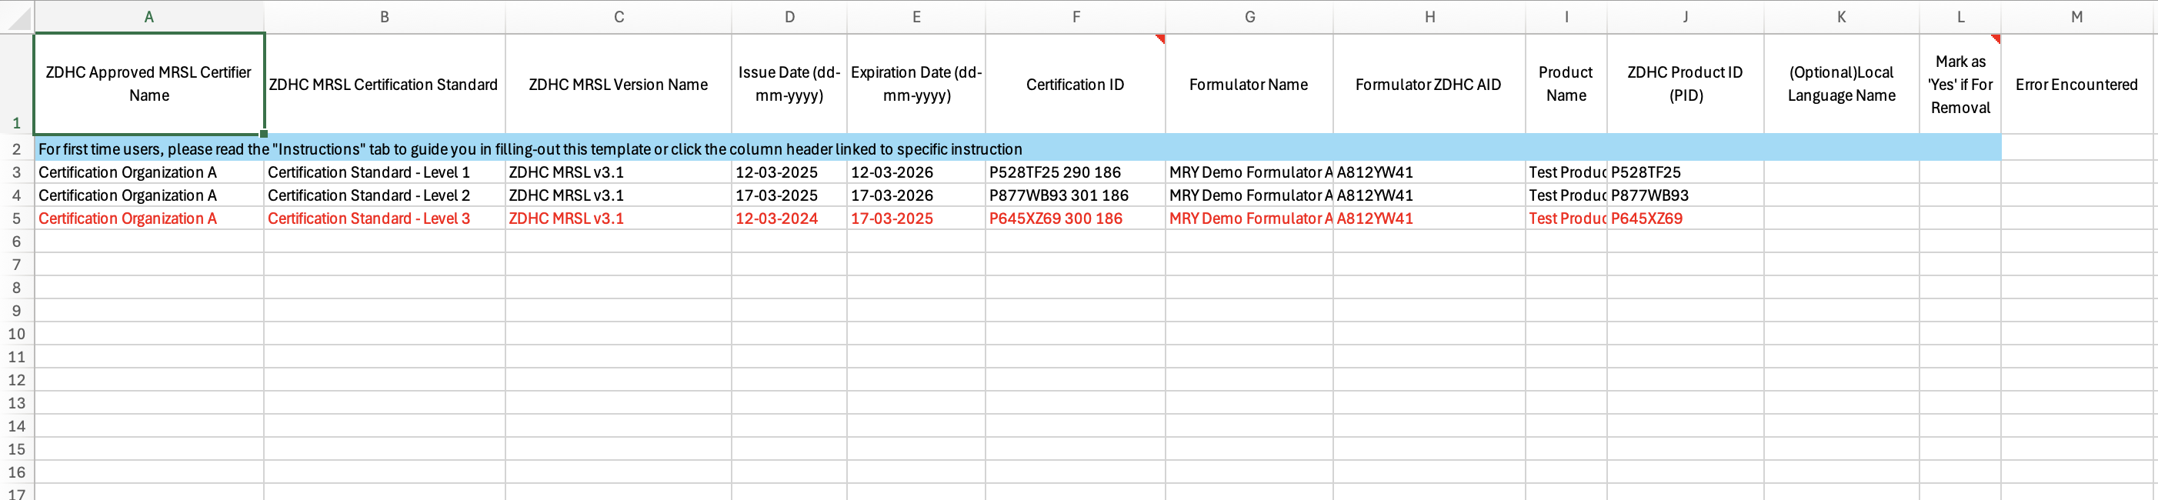
Task: Select issue date '17-03-2025' in row 4
Action: point(789,195)
